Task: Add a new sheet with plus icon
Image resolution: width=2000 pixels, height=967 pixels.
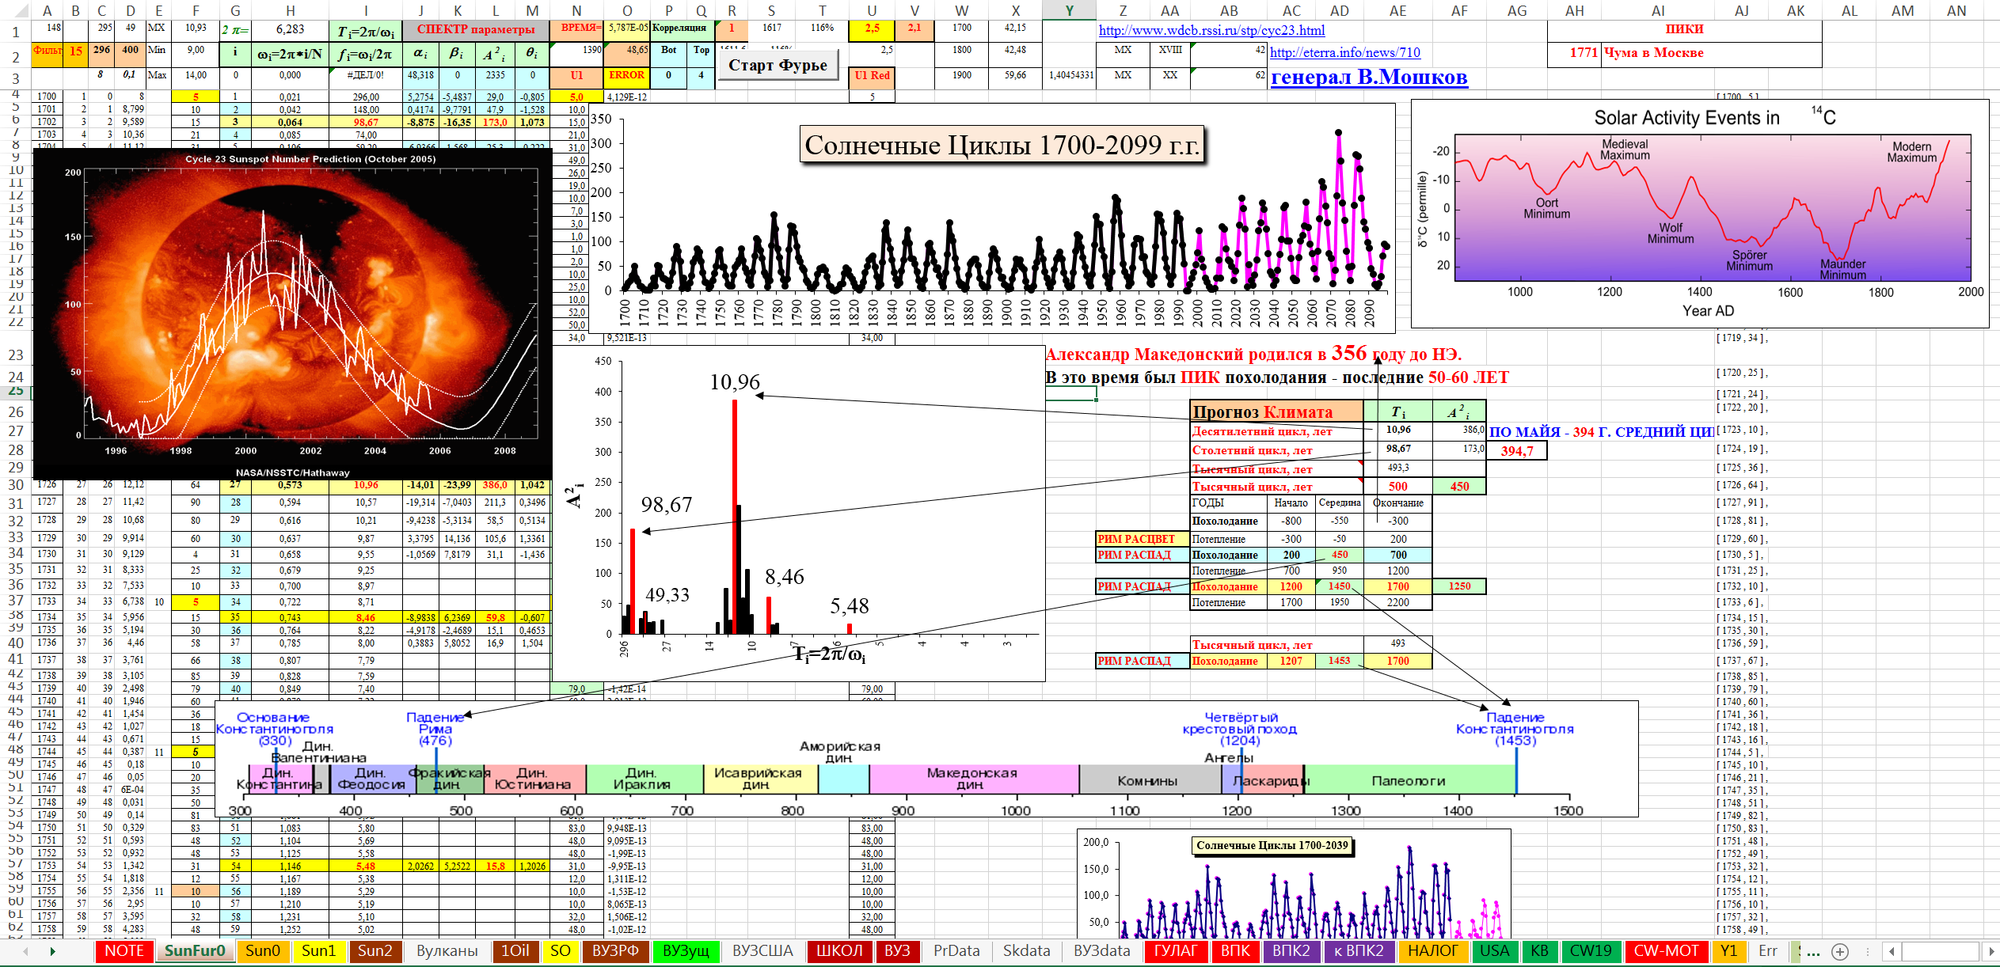Action: tap(1839, 951)
